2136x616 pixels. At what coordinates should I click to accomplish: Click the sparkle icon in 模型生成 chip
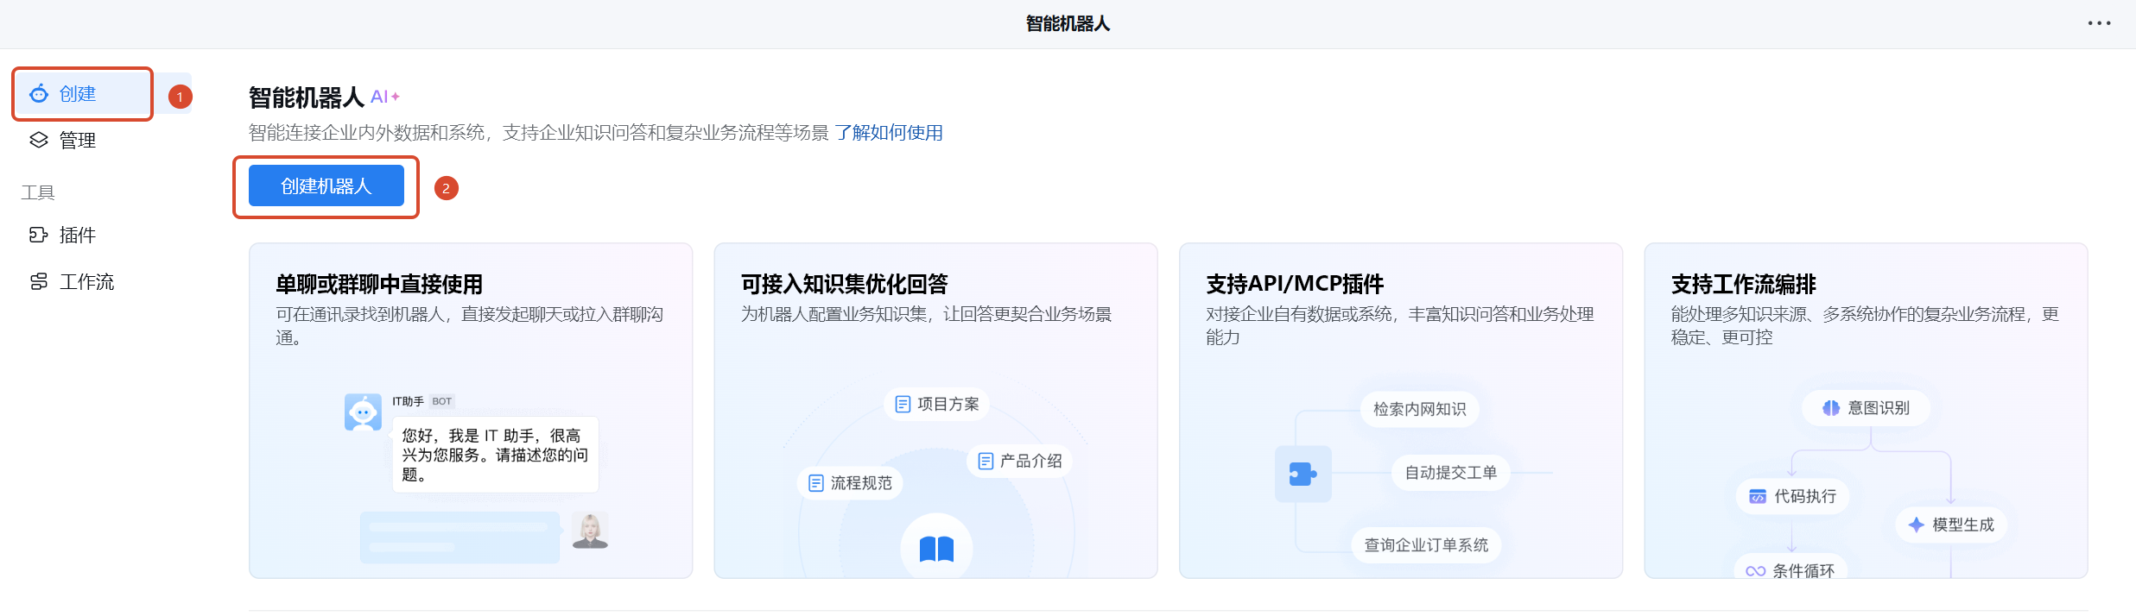[x=1916, y=525]
